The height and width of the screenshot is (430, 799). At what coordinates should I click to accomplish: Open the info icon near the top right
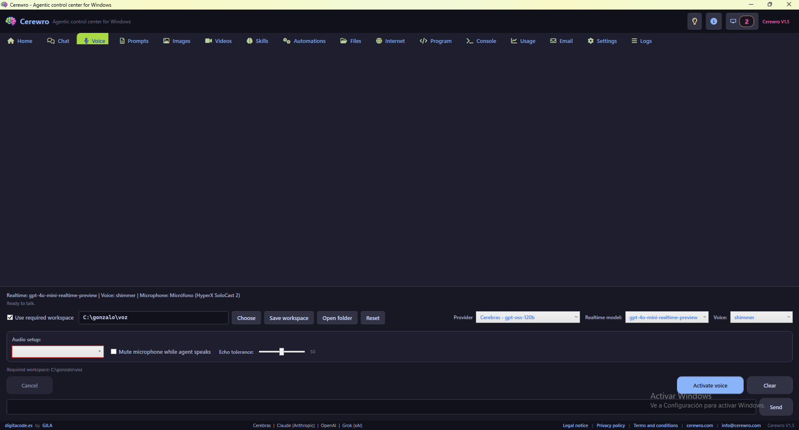click(x=714, y=21)
